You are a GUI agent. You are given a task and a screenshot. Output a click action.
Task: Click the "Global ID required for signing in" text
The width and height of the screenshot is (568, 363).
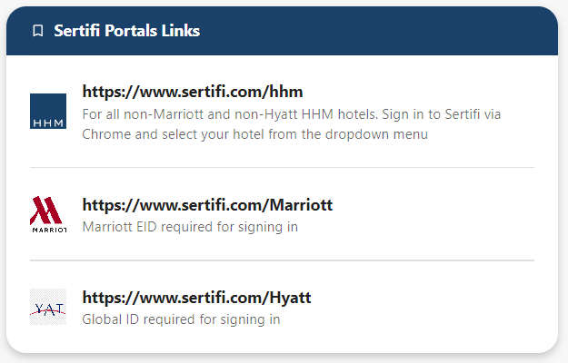pyautogui.click(x=181, y=319)
